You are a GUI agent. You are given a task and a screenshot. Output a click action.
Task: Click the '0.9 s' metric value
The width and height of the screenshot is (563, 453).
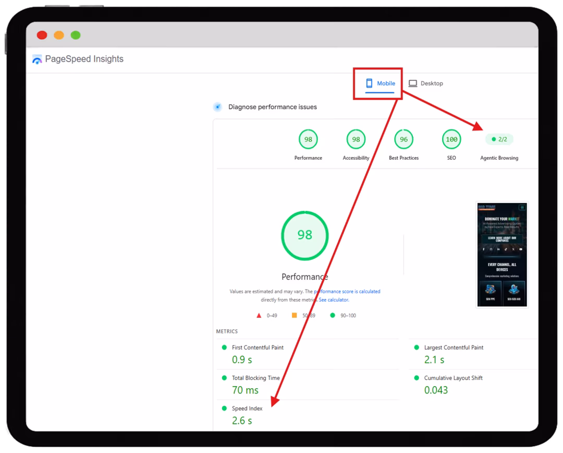click(x=242, y=360)
